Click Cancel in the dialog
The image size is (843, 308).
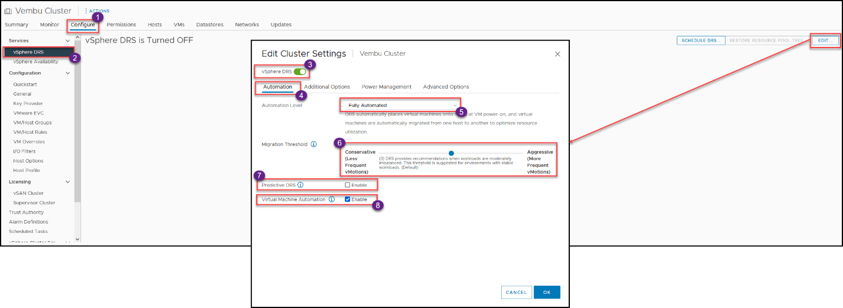tap(516, 292)
